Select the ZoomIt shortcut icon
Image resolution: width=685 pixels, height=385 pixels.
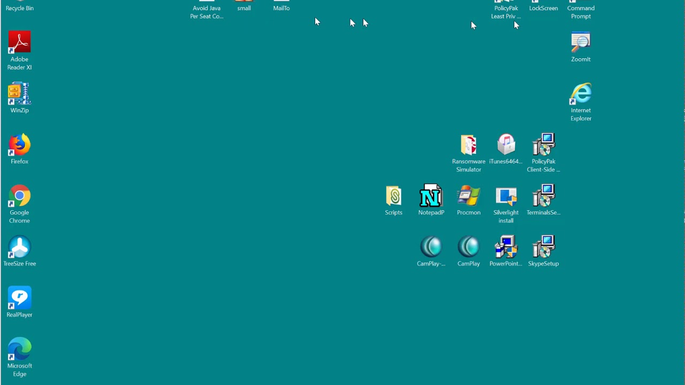tap(581, 43)
